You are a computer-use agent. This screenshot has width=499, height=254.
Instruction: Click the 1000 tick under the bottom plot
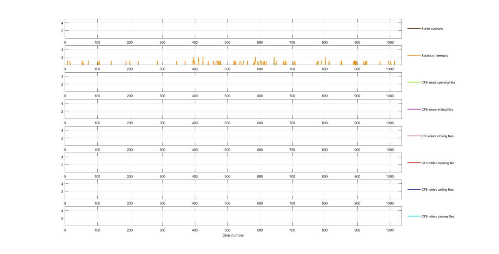[x=390, y=230]
